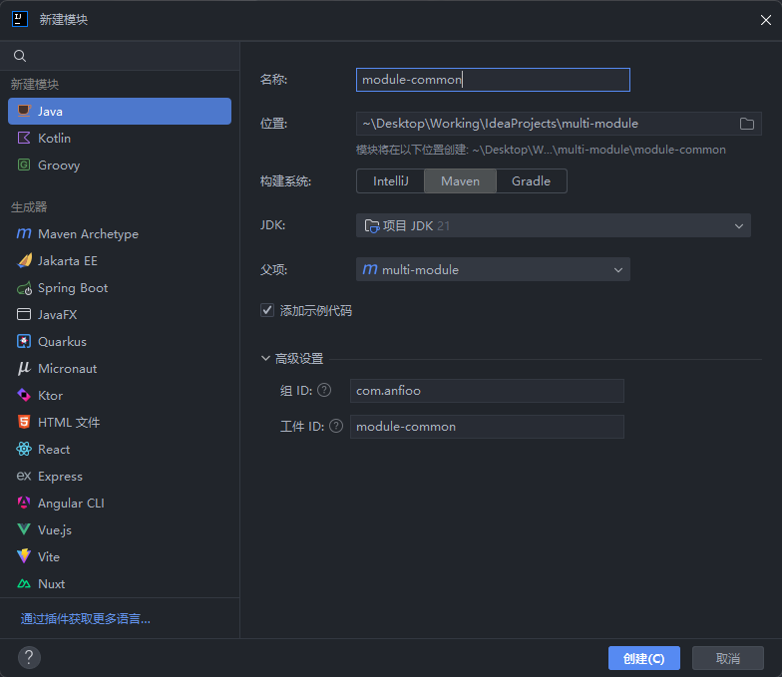This screenshot has width=782, height=677.
Task: Select Gradle build system
Action: pyautogui.click(x=531, y=181)
